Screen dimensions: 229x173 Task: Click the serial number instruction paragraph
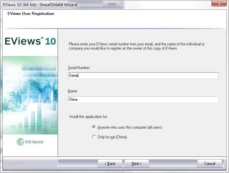pos(136,46)
